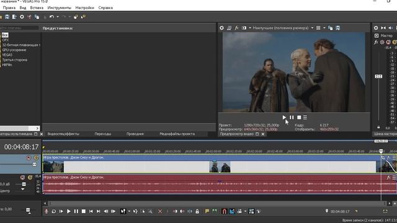397x223 pixels.
Task: Open Project Properties gear in the main toolbar
Action: click(x=22, y=17)
